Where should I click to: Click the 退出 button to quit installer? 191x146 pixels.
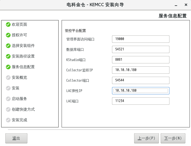pos(16,138)
